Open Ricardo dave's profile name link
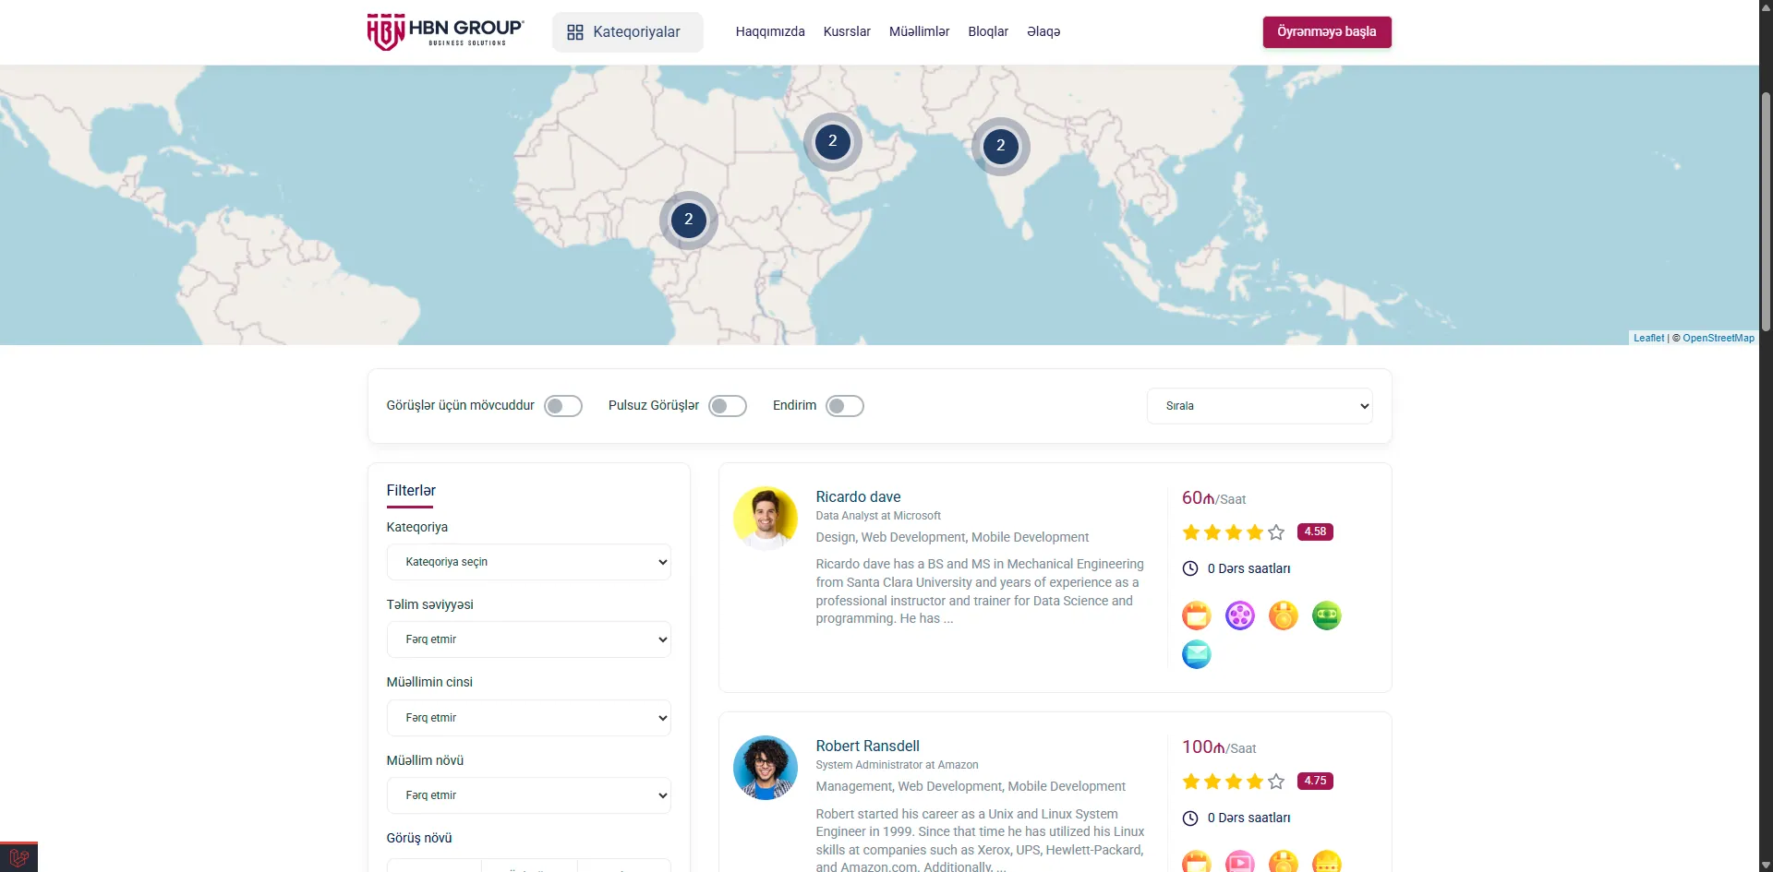 (858, 496)
